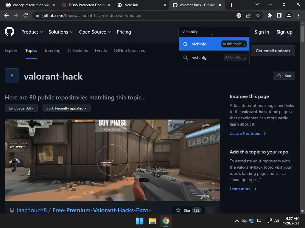The width and height of the screenshot is (305, 228).
Task: Click the Sign up button
Action: pos(284,32)
